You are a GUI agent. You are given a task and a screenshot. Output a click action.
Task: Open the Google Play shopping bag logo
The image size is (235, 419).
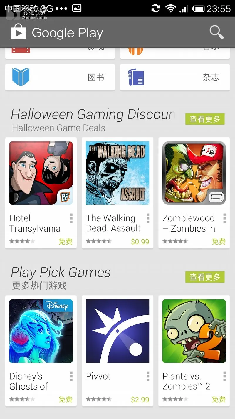click(x=18, y=32)
